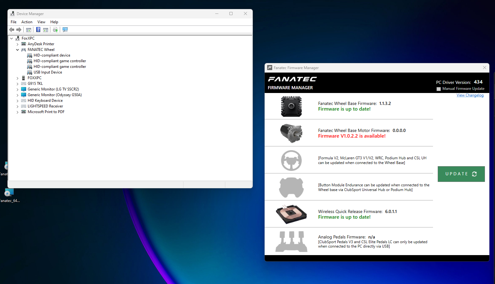
Task: Click the FANATEC Wheel controller icon
Action: (24, 50)
